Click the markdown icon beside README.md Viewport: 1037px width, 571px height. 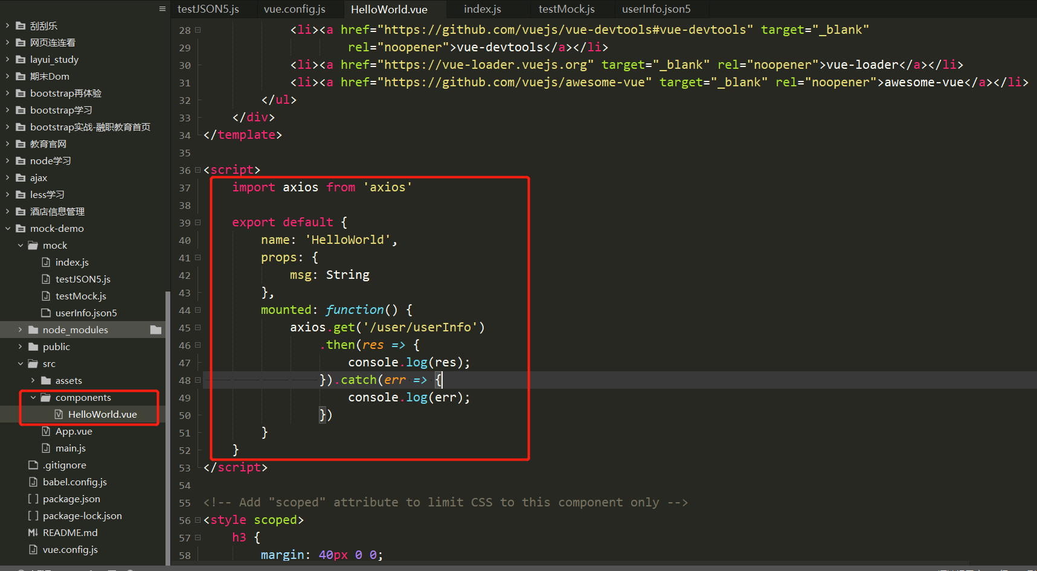pos(33,532)
